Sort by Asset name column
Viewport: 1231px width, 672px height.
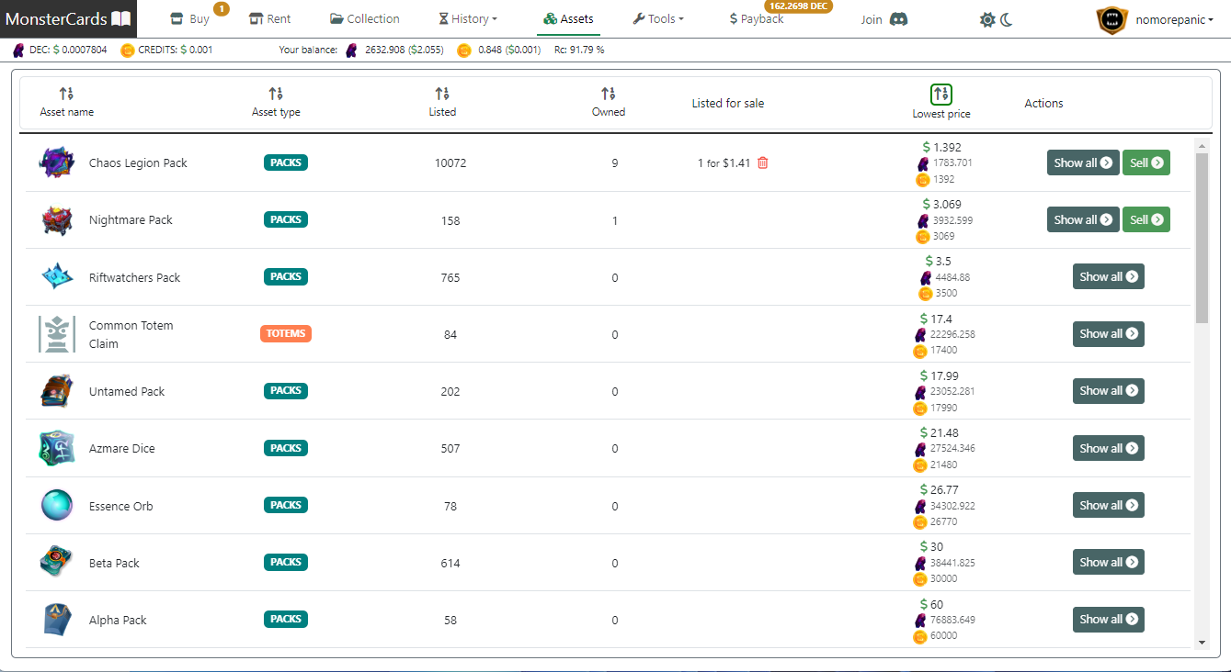point(66,93)
